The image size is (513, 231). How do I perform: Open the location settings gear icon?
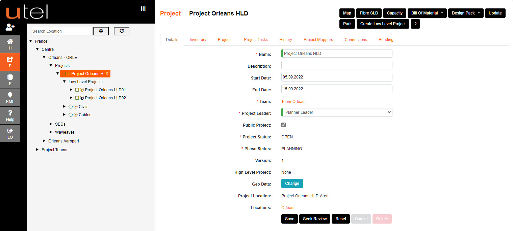(101, 31)
